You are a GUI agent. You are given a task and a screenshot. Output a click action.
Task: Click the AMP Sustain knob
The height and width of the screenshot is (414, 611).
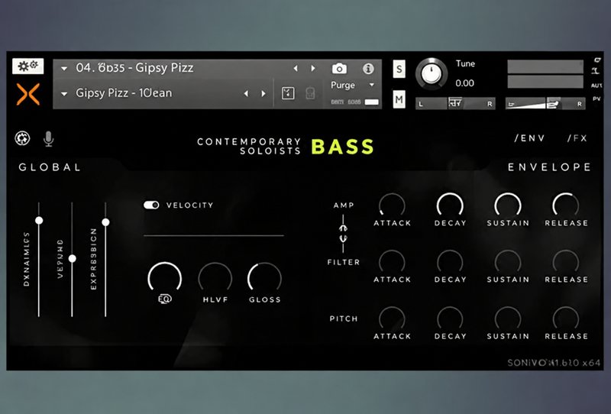point(508,205)
